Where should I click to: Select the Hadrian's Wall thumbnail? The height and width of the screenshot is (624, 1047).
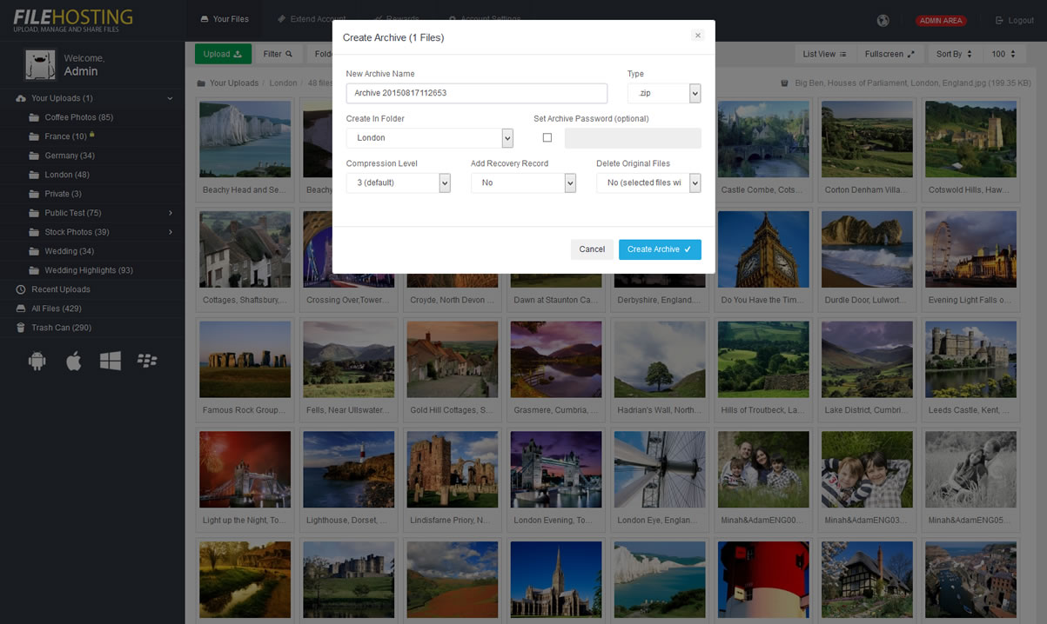coord(660,359)
